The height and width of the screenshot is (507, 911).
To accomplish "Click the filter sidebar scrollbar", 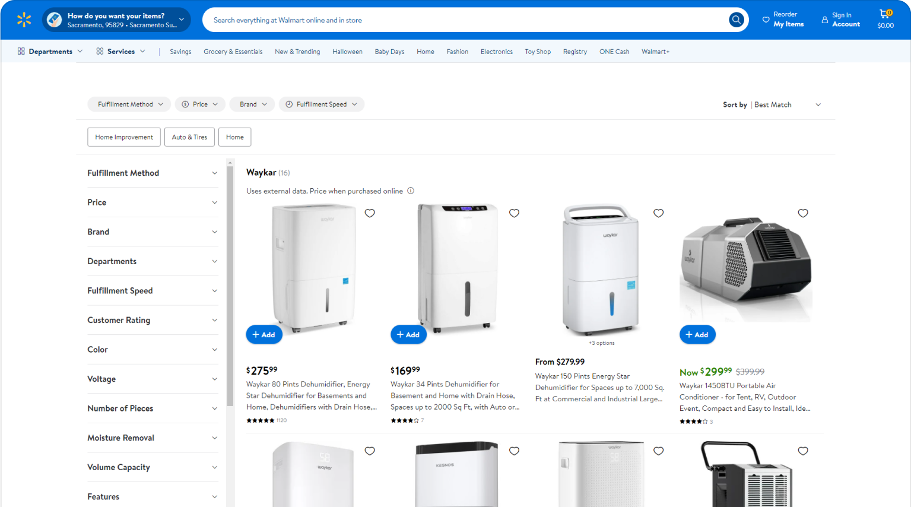I will 230,285.
